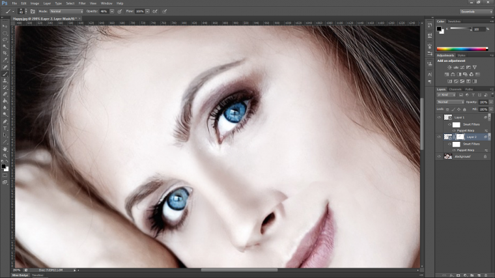The image size is (495, 278).
Task: Open the brush panel toggle icon
Action: (x=33, y=11)
